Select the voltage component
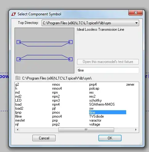The height and width of the screenshot is (152, 149). click(x=95, y=124)
